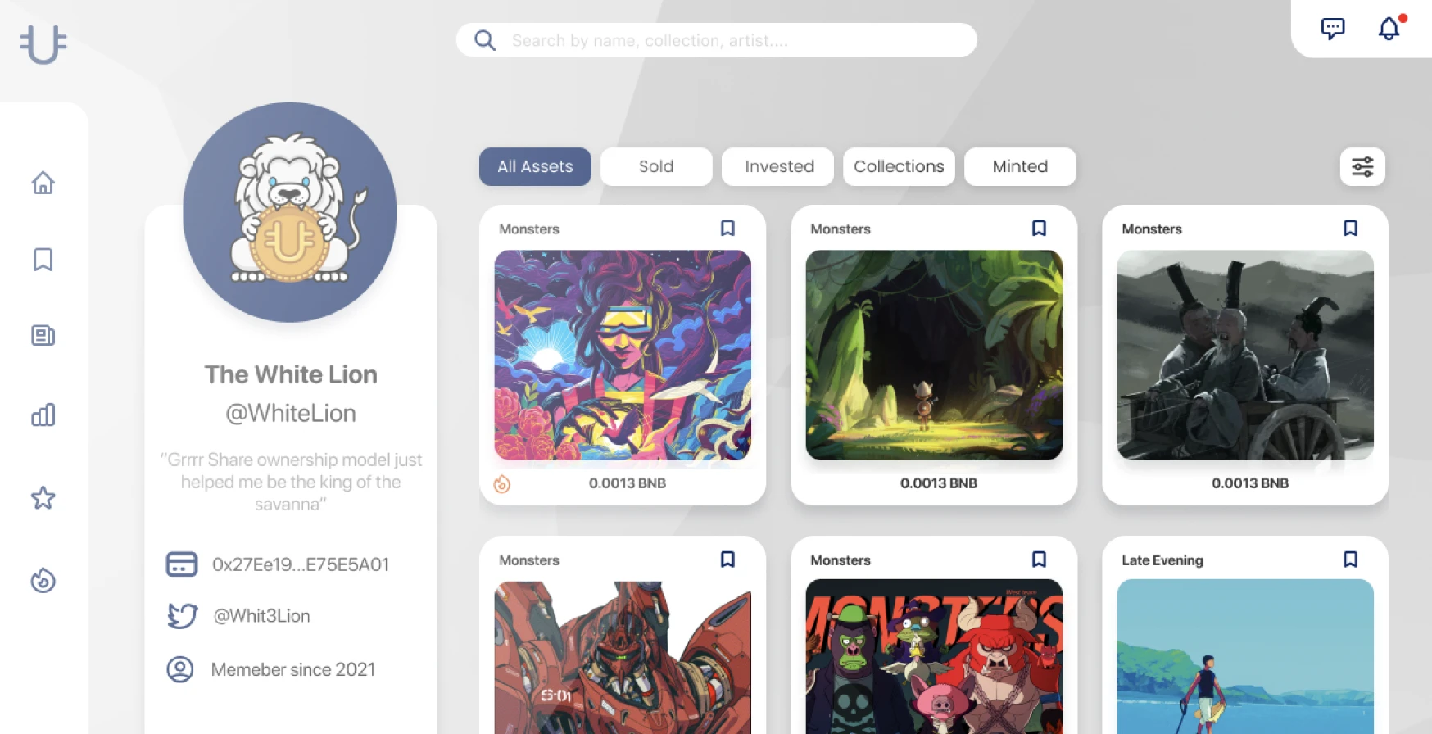Image resolution: width=1432 pixels, height=734 pixels.
Task: Open the bookmarks icon in sidebar
Action: coord(43,260)
